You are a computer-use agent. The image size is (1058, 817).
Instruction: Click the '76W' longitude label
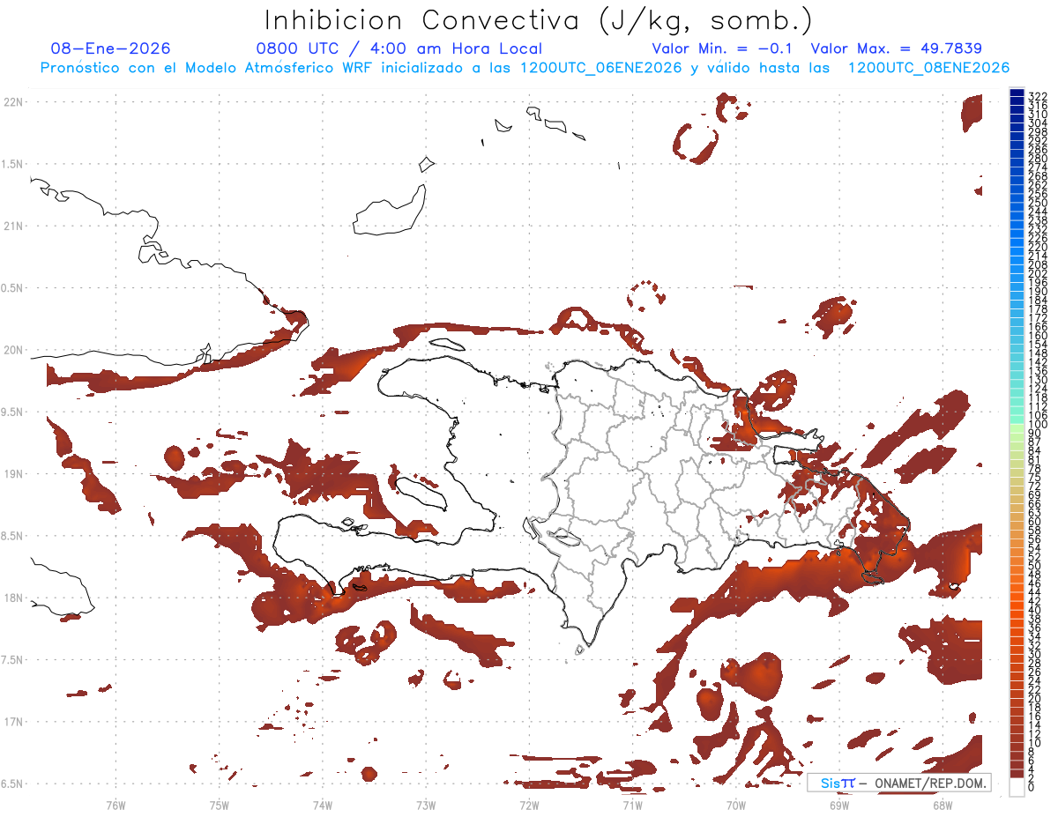click(115, 805)
